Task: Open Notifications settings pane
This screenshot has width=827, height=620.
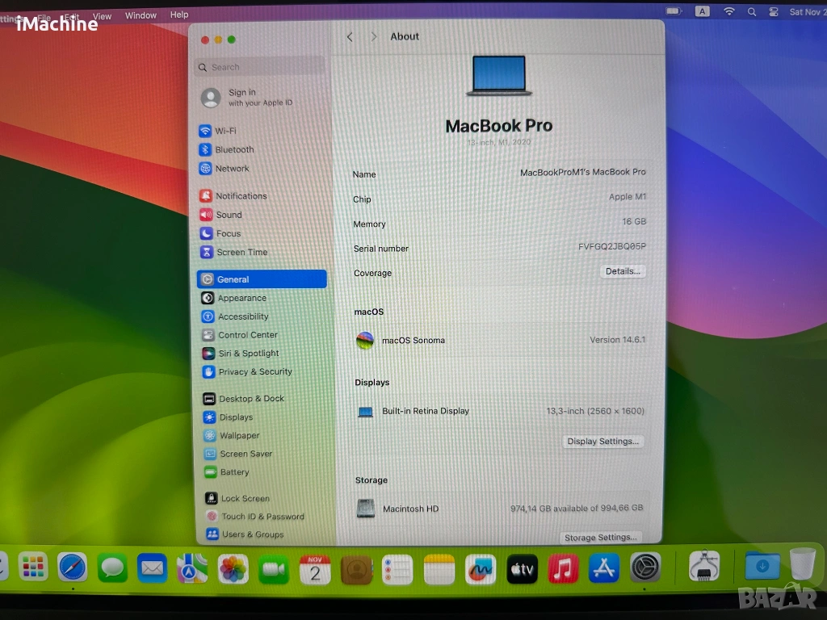Action: 241,196
